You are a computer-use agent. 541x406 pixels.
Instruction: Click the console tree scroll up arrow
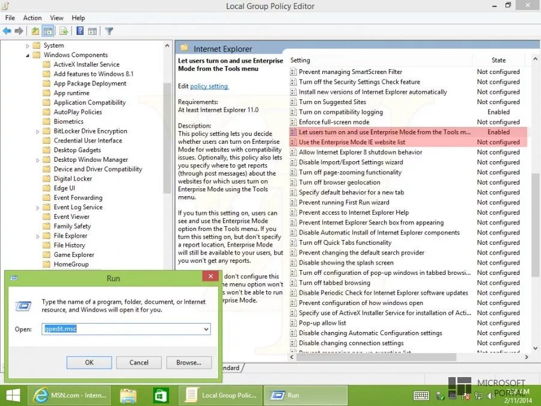(167, 46)
